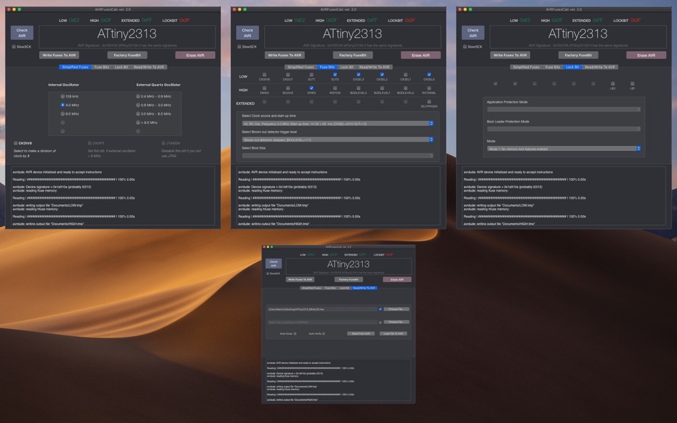Choose 3.0 MHz - 8.0 MHz external quartz oscillator

click(138, 114)
